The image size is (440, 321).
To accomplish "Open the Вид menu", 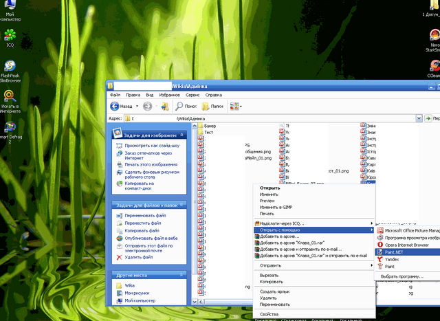I will click(150, 95).
